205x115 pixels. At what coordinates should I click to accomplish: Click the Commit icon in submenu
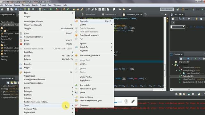point(76,21)
